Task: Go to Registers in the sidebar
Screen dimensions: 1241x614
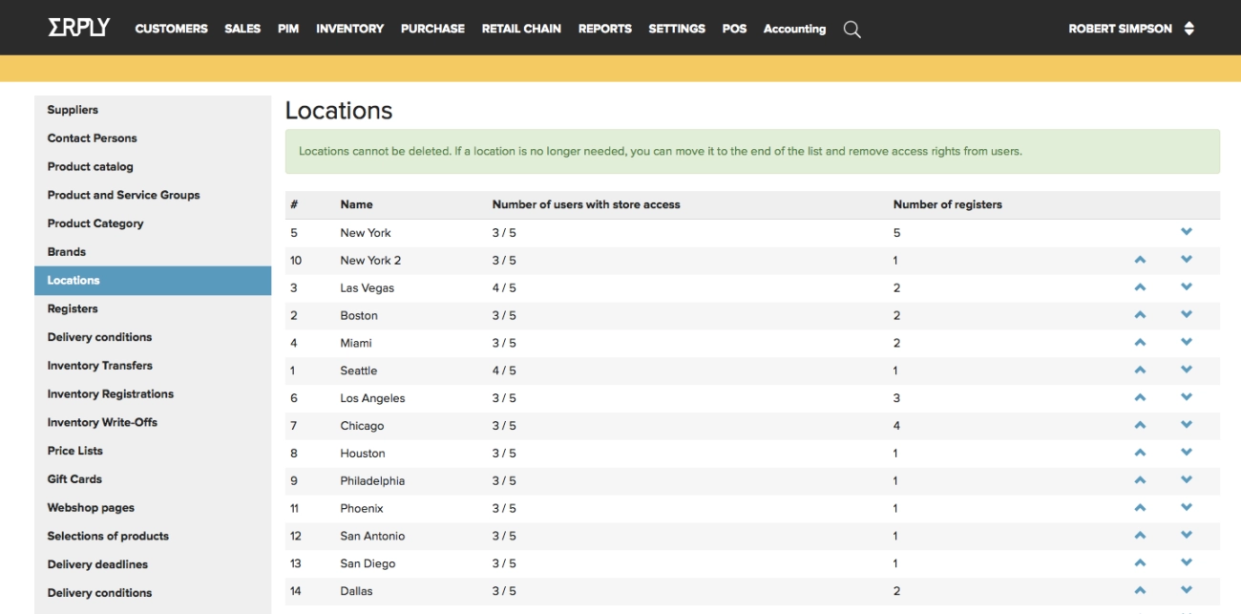Action: (73, 308)
